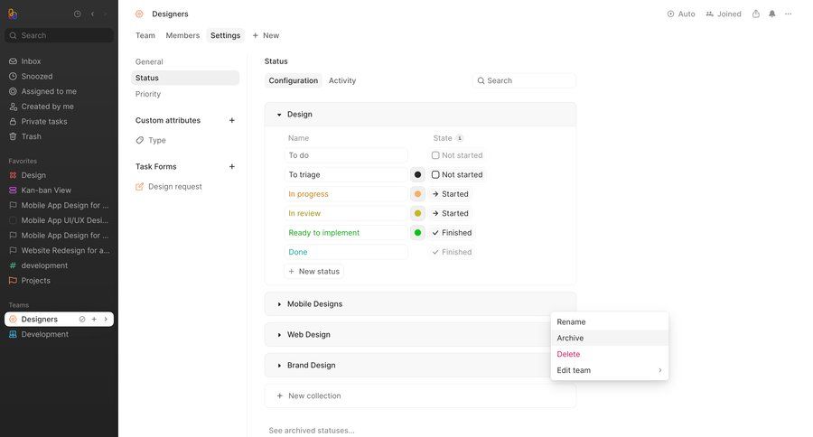Expand the Web Design collection
813x437 pixels.
coord(279,335)
